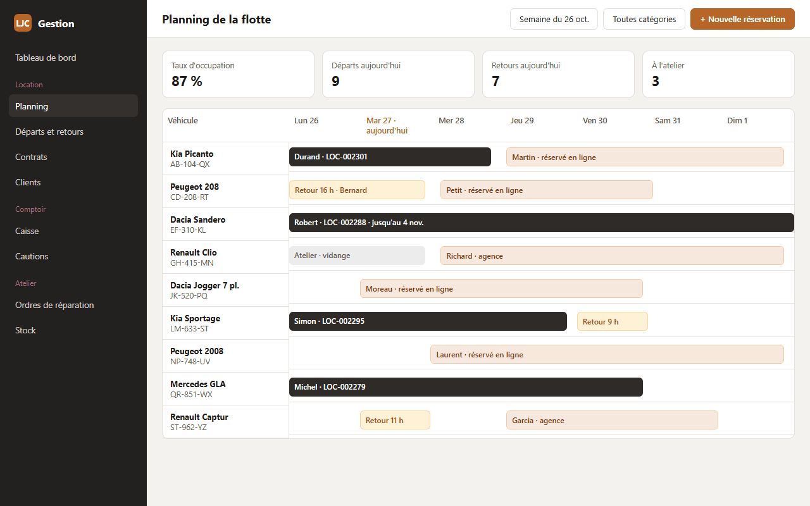
Task: Open the Toutes catégories filter
Action: tap(644, 19)
